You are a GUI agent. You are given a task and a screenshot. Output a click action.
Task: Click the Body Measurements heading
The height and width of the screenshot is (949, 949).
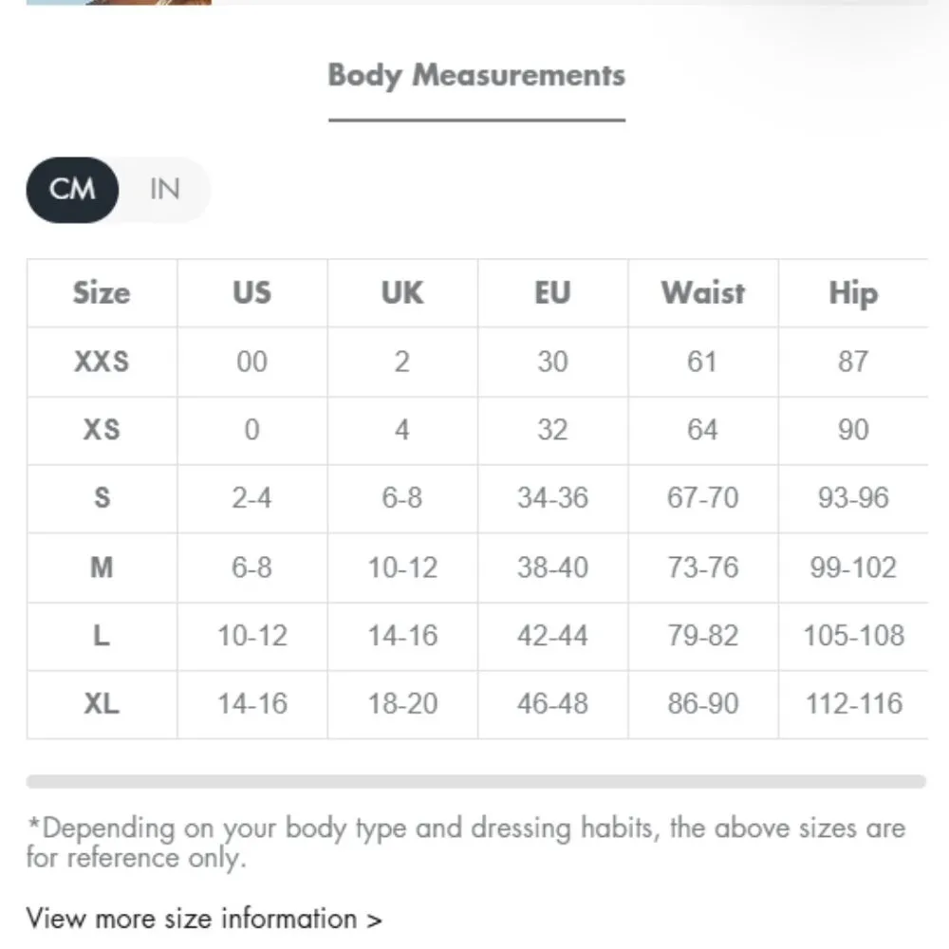tap(476, 75)
